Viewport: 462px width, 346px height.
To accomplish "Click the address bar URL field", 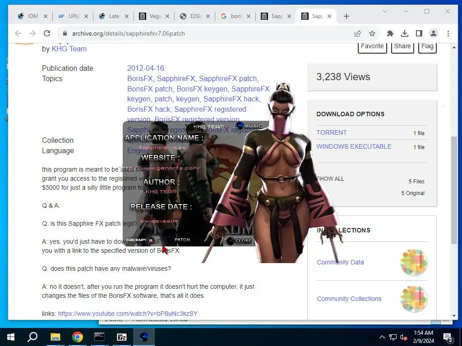I will pyautogui.click(x=206, y=33).
